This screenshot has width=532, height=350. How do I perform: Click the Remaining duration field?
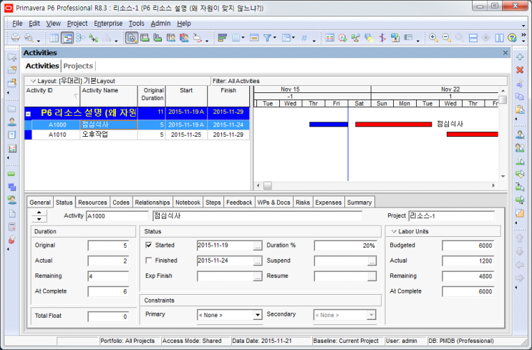[108, 276]
